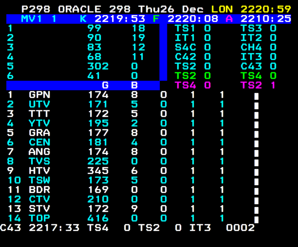The image size is (298, 247).
Task: Click the MV1 label in the blue bar
Action: coord(32,19)
